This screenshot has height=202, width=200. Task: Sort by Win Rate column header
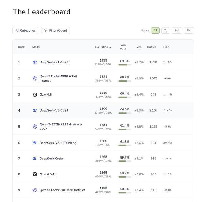123,47
